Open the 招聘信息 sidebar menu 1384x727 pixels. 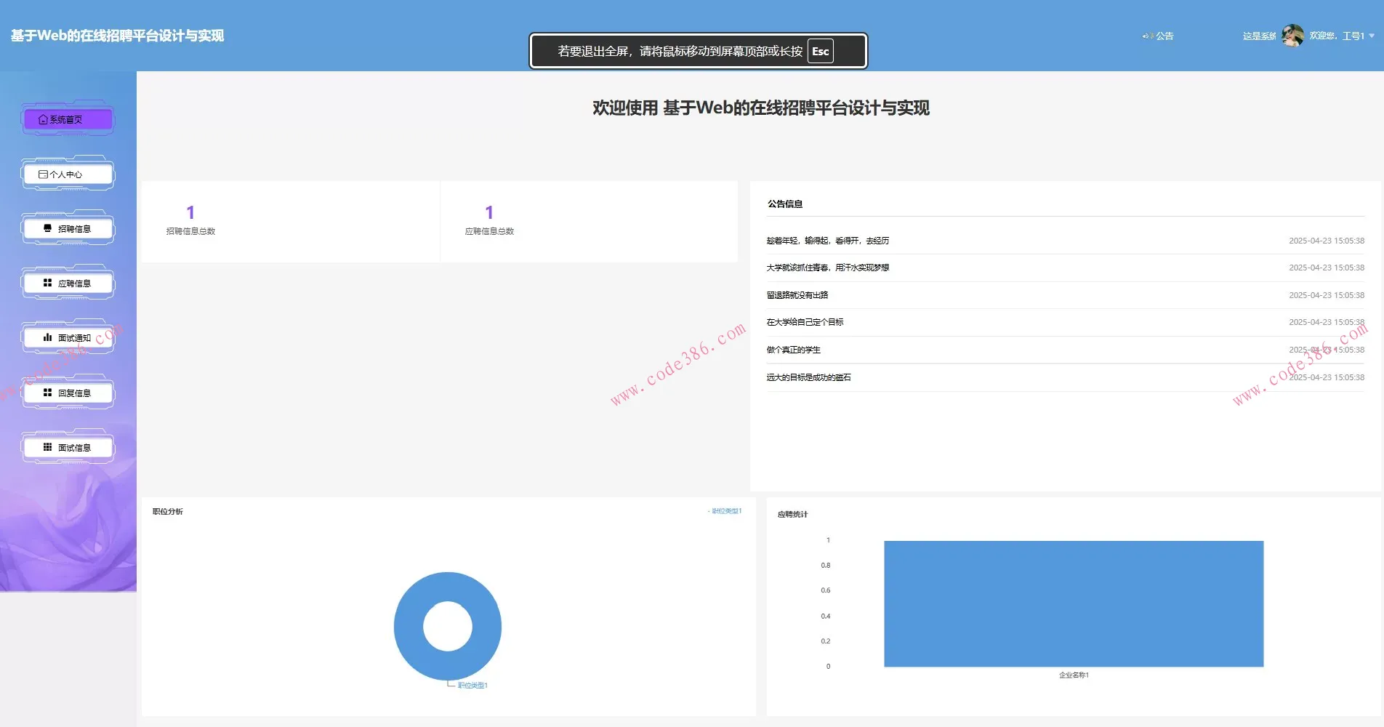pos(68,229)
